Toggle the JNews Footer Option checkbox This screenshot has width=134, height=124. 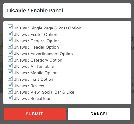click(10, 33)
